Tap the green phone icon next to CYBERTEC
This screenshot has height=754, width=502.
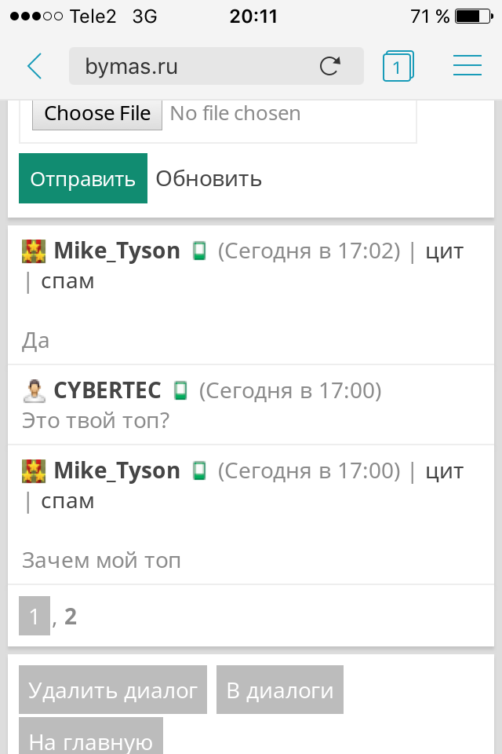(x=181, y=390)
